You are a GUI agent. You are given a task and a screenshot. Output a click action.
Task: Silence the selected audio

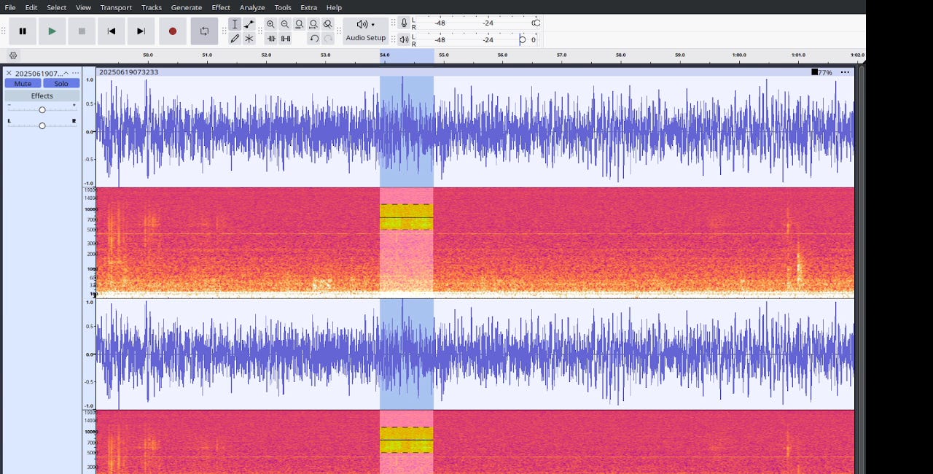(284, 39)
